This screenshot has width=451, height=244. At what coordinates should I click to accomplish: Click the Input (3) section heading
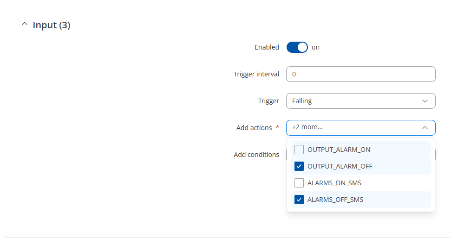pos(51,25)
